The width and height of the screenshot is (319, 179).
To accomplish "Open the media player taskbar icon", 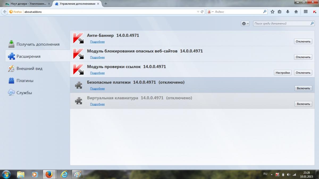I will tap(35, 174).
